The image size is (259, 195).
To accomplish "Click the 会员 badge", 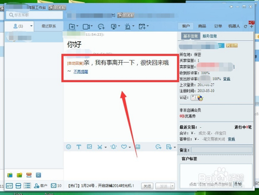I will [x=232, y=46].
